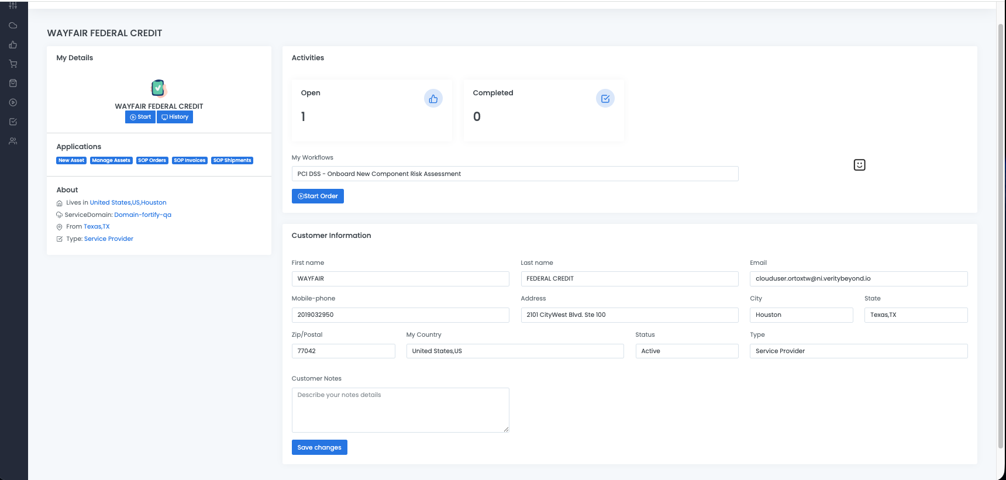This screenshot has height=480, width=1006.
Task: Click the Type field under Customer Information
Action: 859,351
